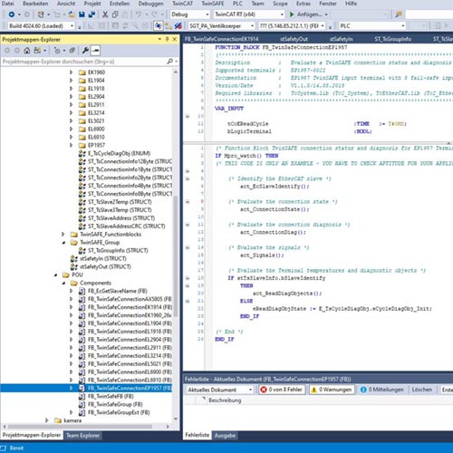
Task: Switch to the ST_TsGroupInfo editor tab
Action: (392, 39)
